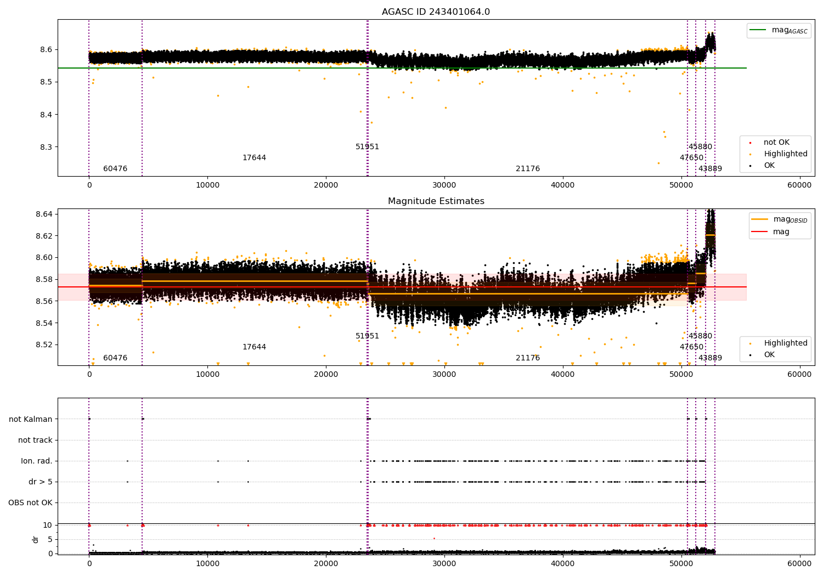Click the rotated 'dr' y-axis label

pyautogui.click(x=36, y=539)
